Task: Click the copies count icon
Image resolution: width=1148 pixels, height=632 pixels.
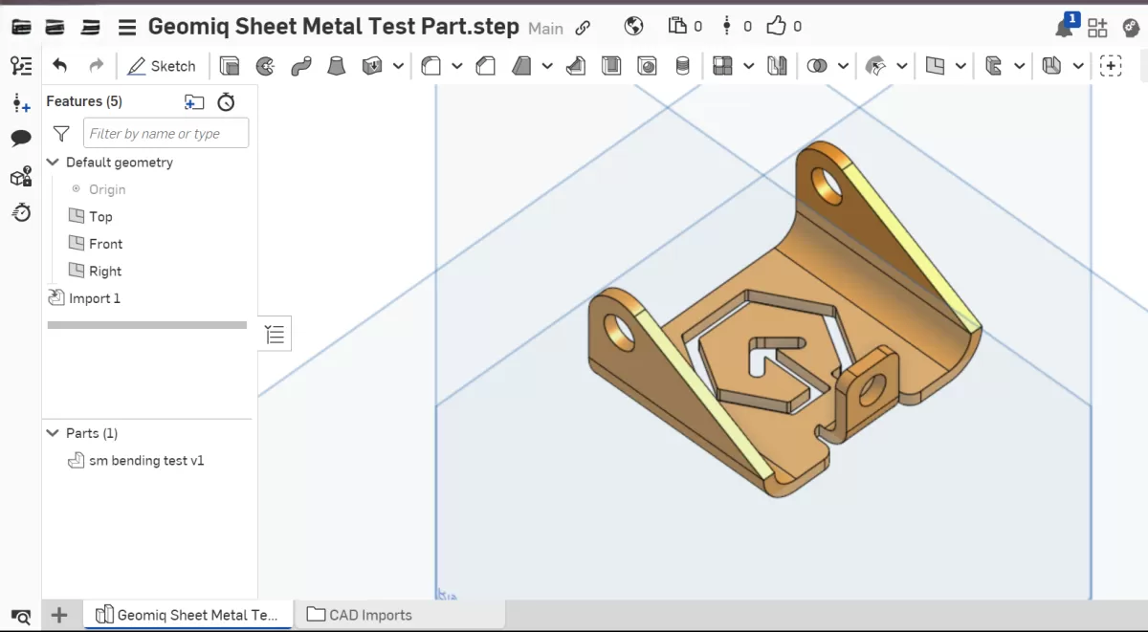Action: (678, 27)
